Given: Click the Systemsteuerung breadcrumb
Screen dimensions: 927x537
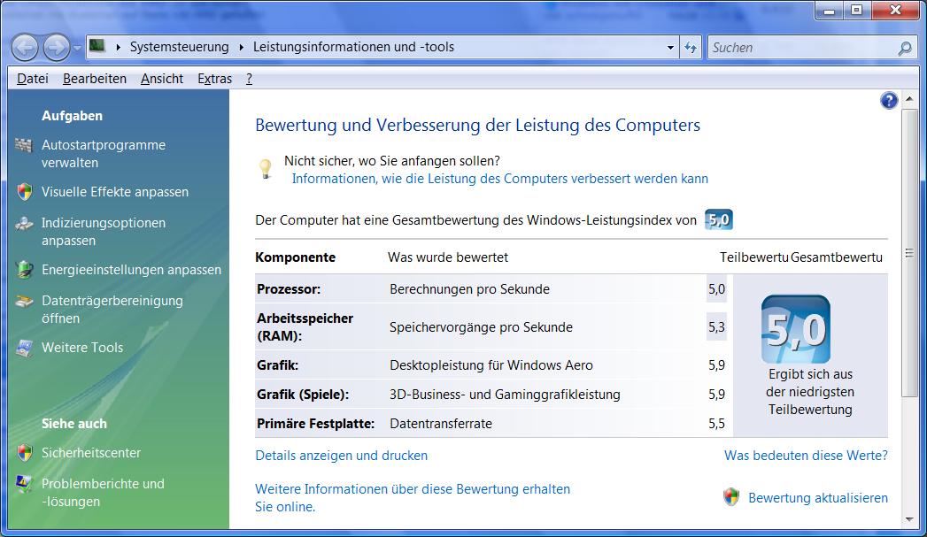Looking at the screenshot, I should [179, 47].
